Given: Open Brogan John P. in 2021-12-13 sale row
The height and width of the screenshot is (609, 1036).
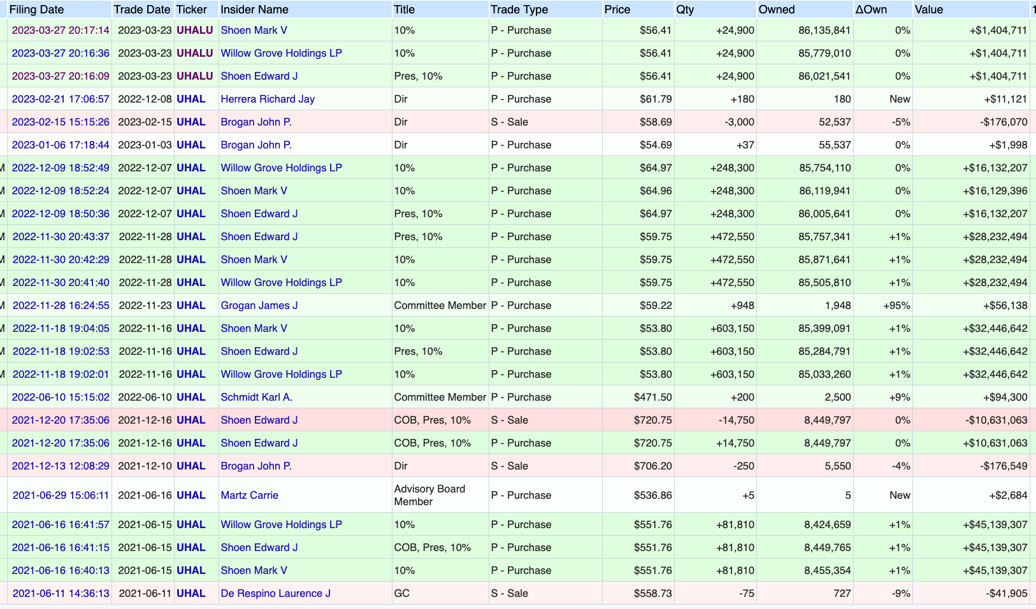Looking at the screenshot, I should (x=256, y=466).
